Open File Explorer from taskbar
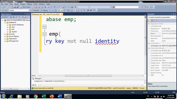The image size is (177, 99). (20, 97)
